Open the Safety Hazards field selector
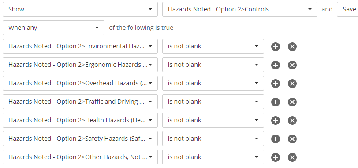Image resolution: width=358 pixels, height=168 pixels. coord(80,139)
